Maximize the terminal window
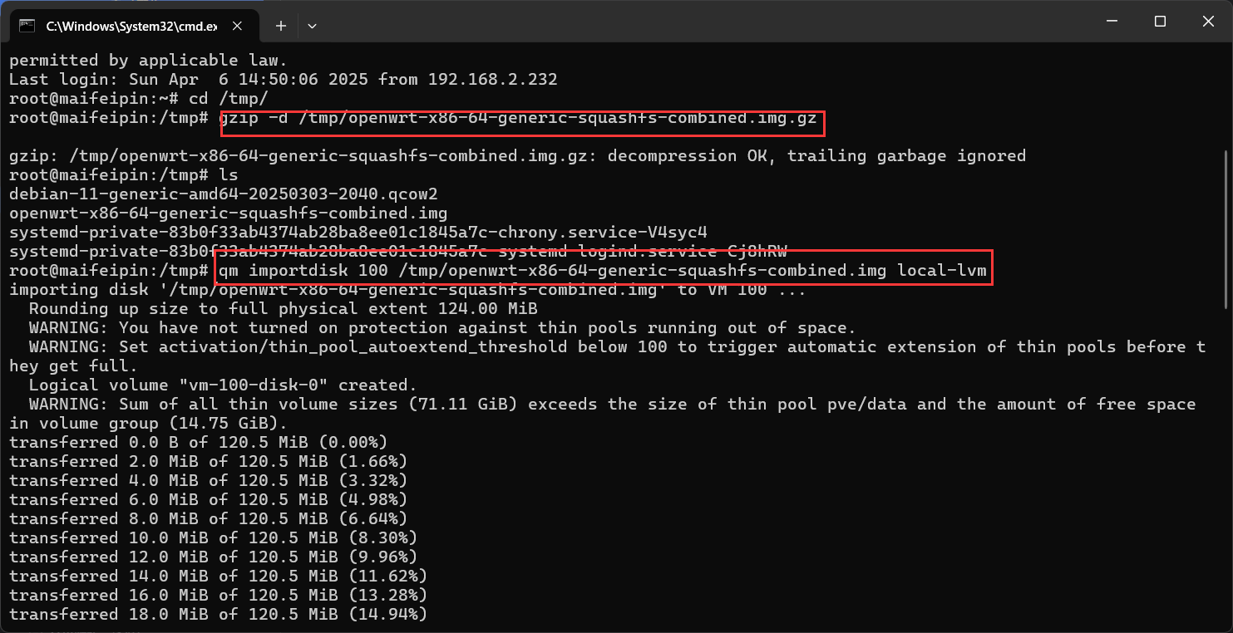 [1160, 22]
